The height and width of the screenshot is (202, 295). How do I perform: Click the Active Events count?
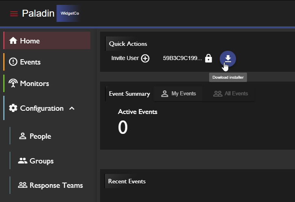[123, 128]
